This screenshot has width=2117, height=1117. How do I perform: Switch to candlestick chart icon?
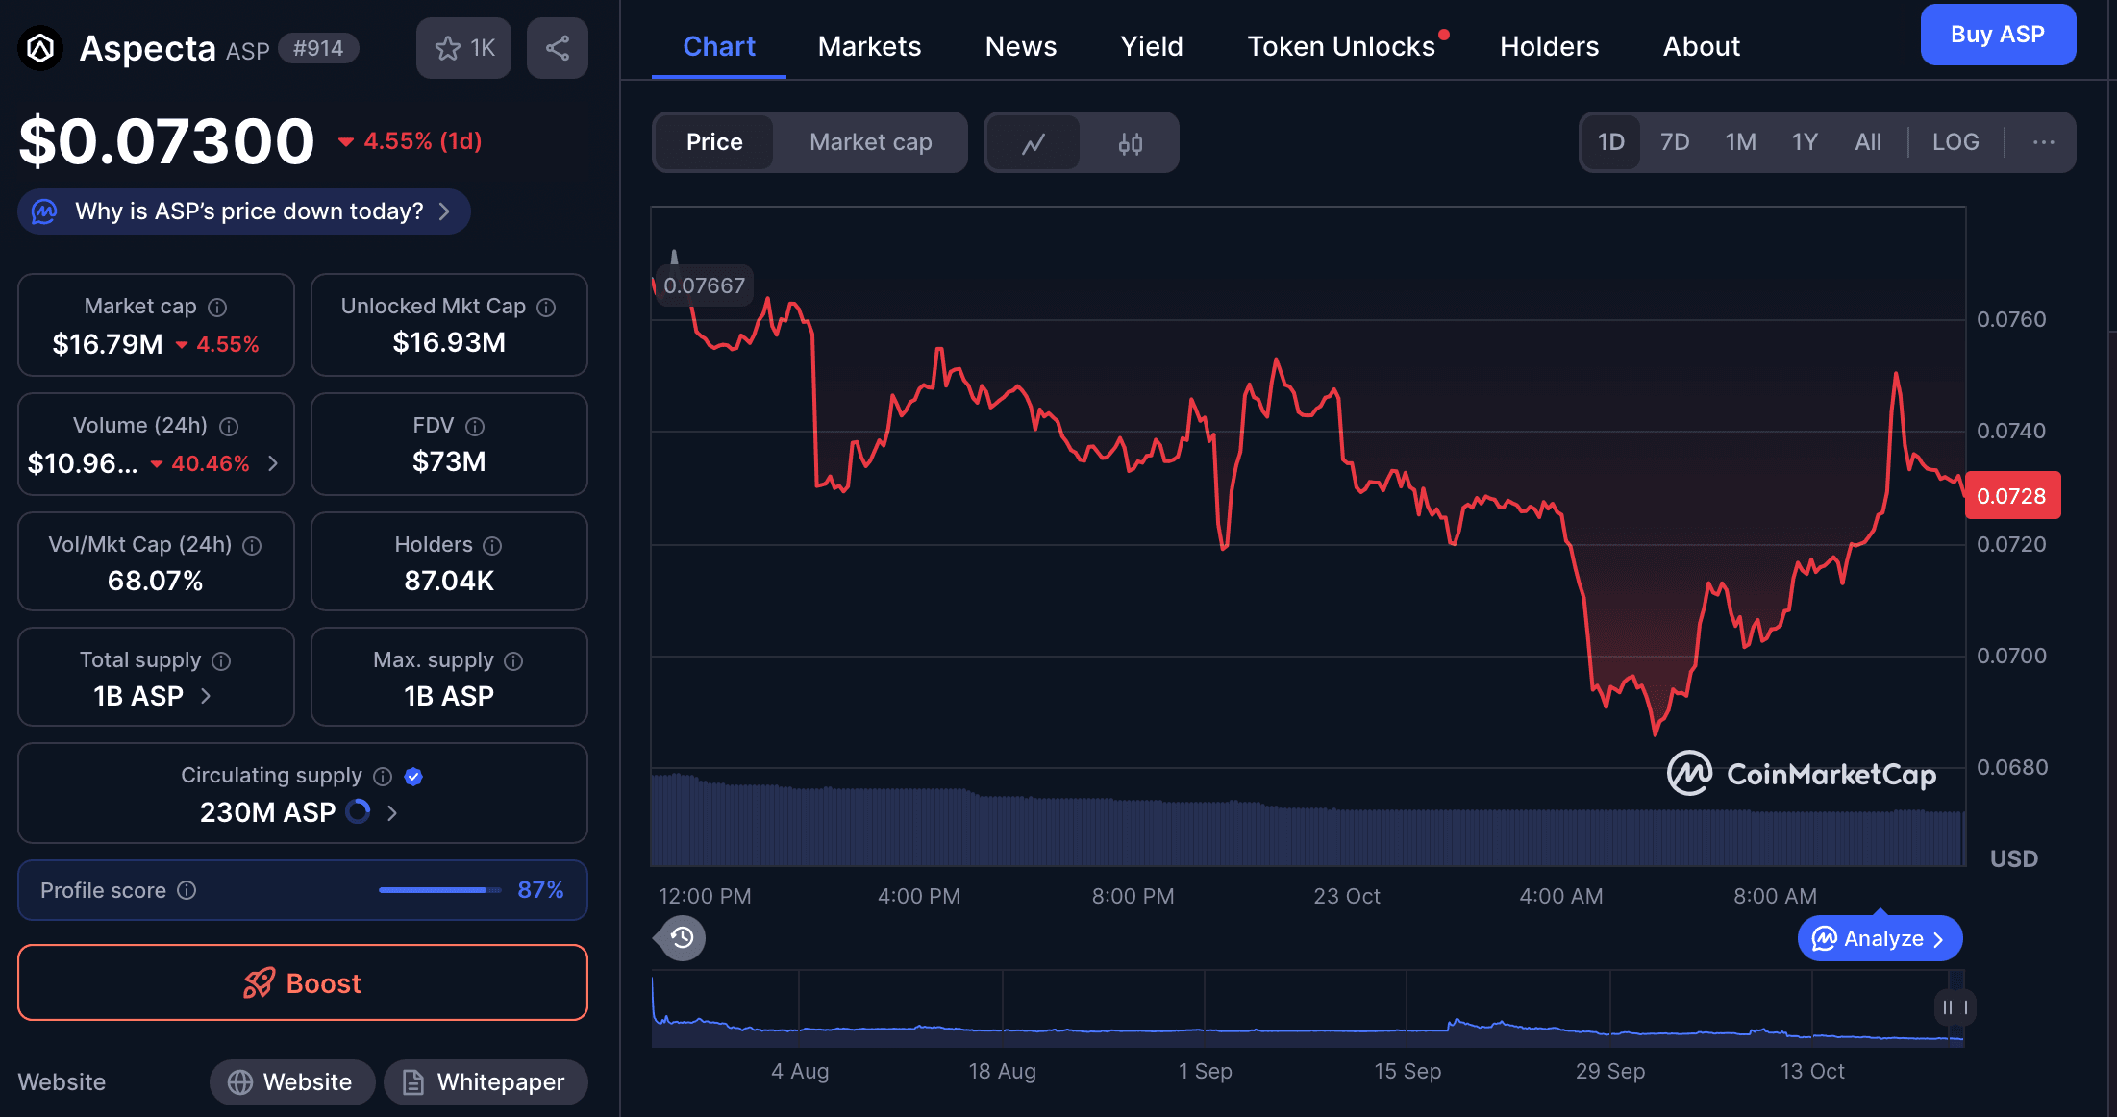[x=1130, y=143]
